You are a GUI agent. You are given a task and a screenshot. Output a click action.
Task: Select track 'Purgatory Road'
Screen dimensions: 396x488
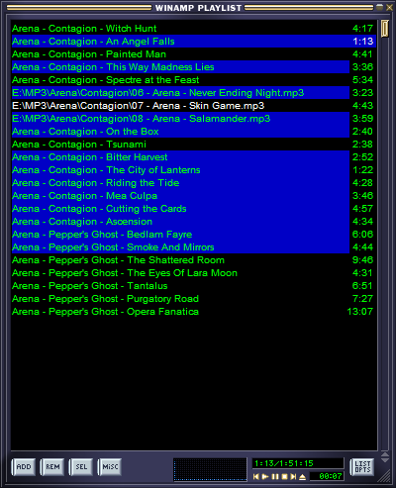pos(193,299)
